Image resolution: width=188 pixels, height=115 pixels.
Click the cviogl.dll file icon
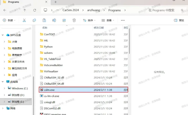tap(42, 102)
